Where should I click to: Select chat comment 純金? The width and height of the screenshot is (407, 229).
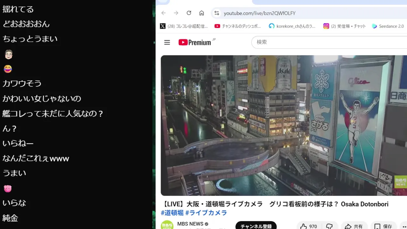tap(10, 218)
